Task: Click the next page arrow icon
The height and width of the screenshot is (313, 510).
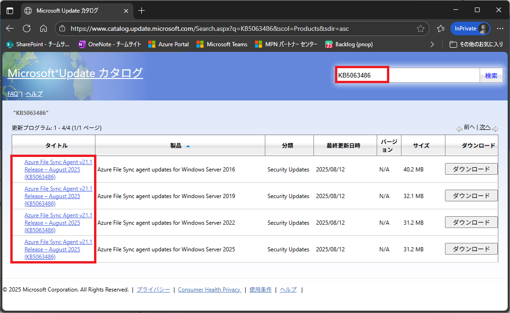Action: (x=495, y=129)
